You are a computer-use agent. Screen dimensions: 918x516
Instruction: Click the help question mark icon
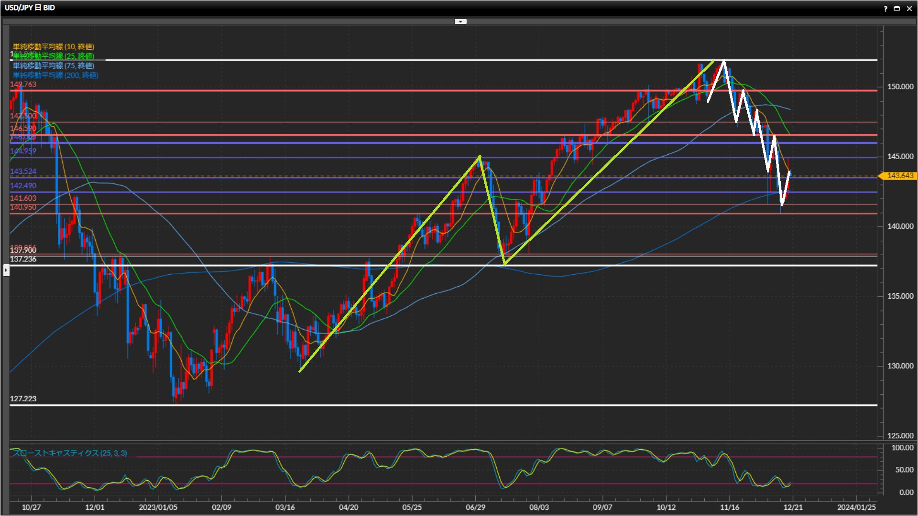click(x=885, y=9)
